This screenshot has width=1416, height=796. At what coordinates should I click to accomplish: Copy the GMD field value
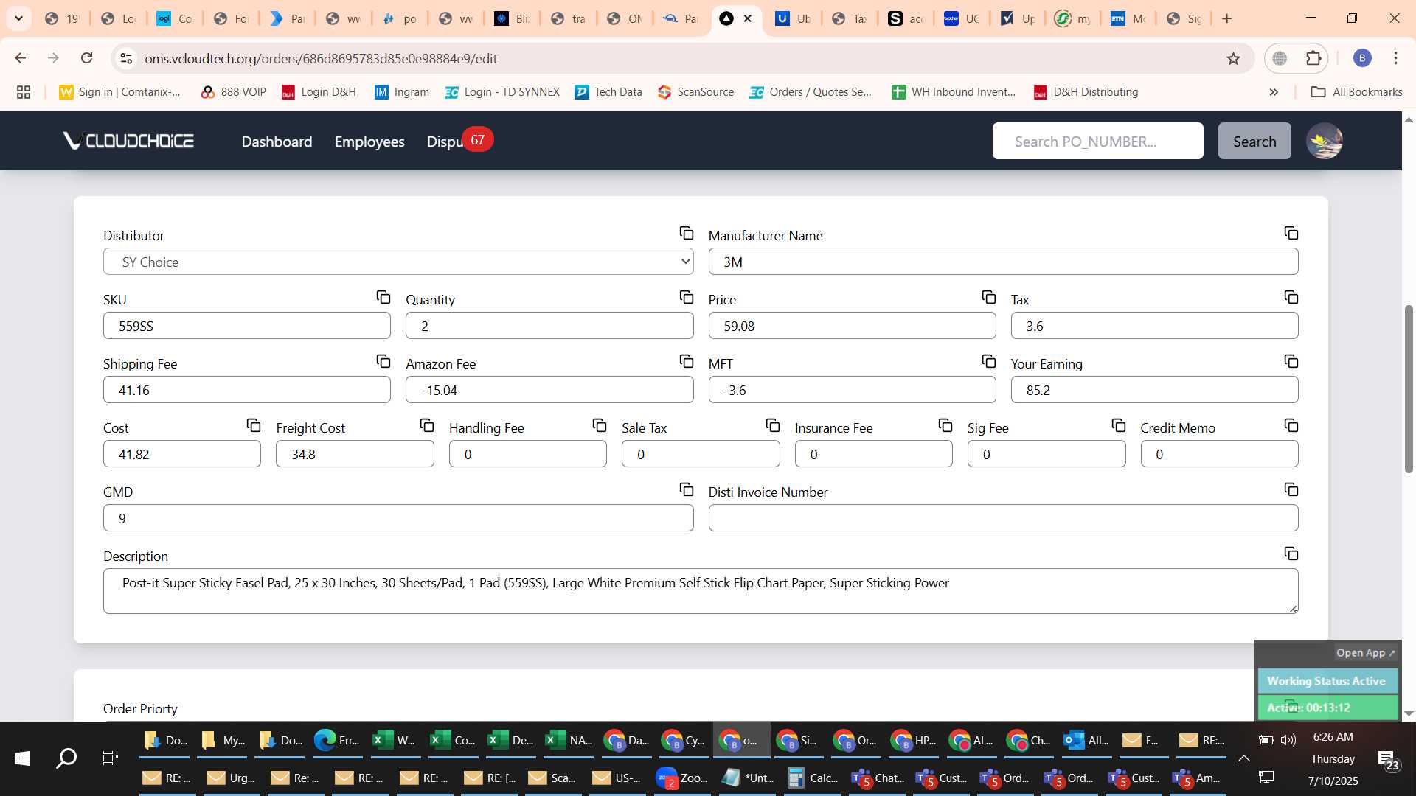point(686,489)
